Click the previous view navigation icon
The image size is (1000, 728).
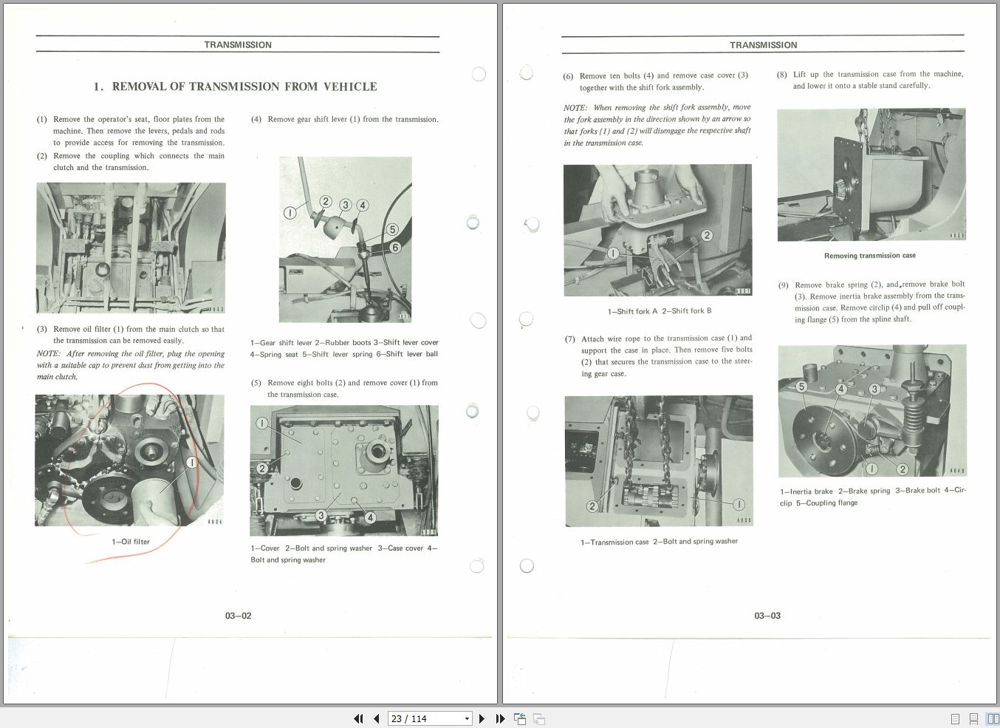coord(520,718)
